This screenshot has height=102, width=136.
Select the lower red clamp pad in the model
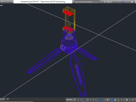(x=68, y=29)
